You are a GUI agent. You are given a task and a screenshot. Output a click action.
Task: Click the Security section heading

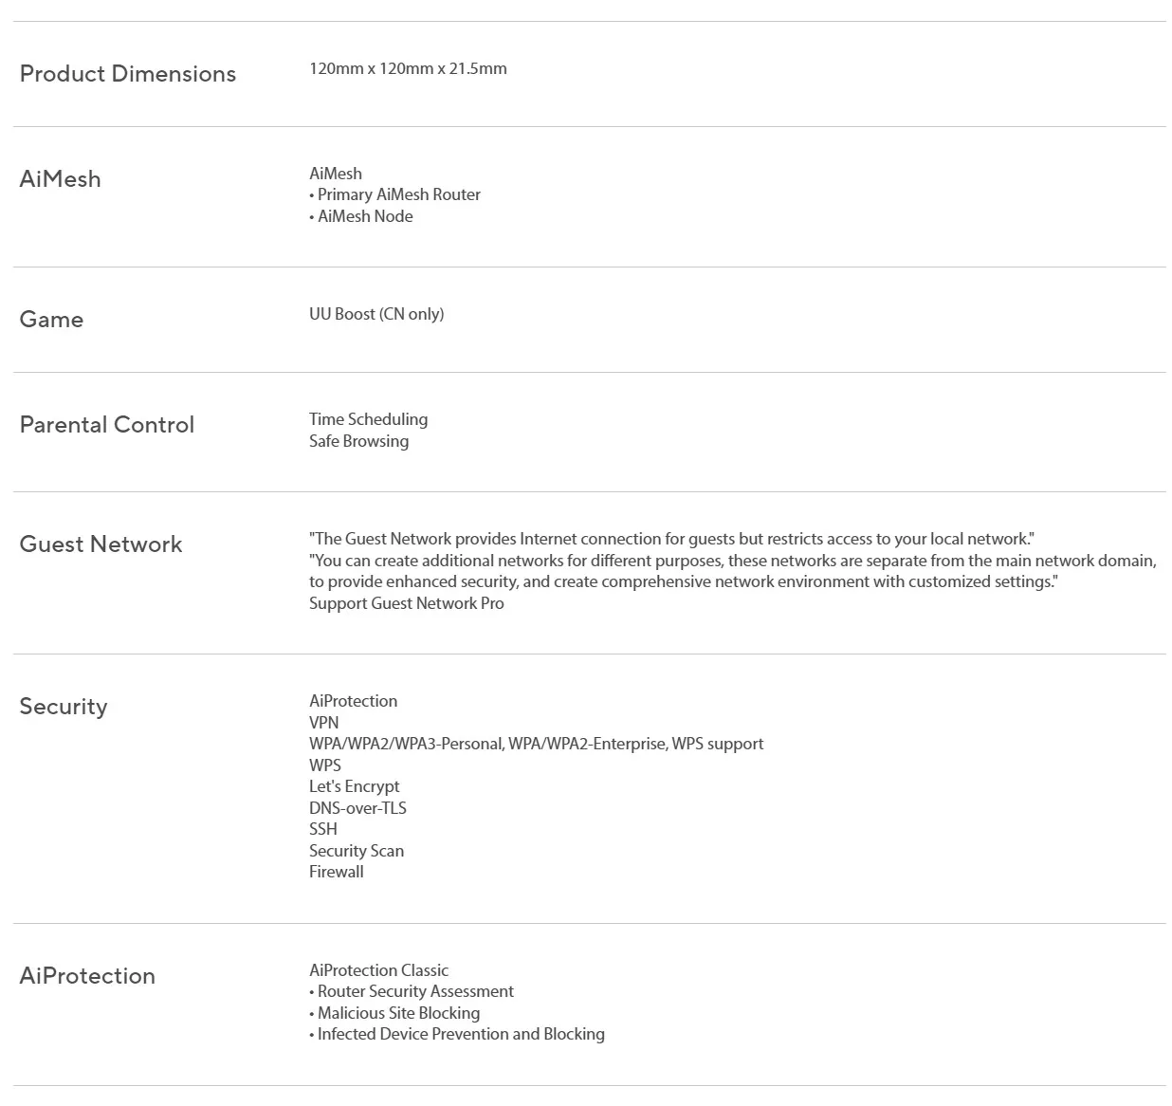pyautogui.click(x=64, y=707)
